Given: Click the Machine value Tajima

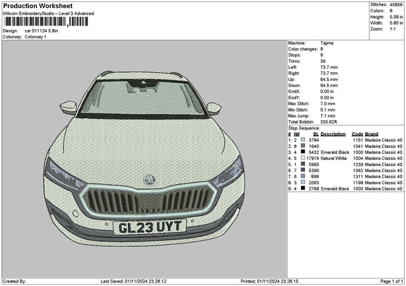Looking at the screenshot, I should tap(327, 43).
